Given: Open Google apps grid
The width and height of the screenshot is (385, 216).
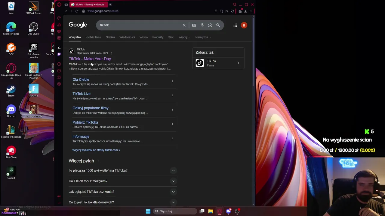Looking at the screenshot, I should [235, 25].
